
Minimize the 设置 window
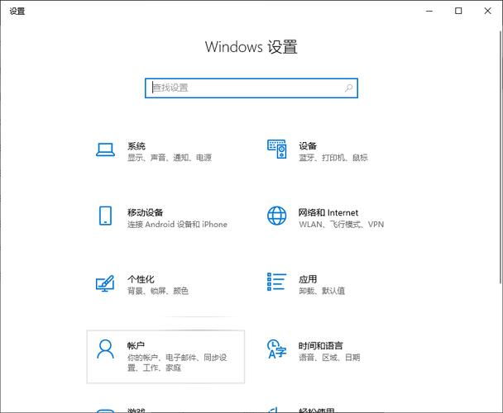(x=429, y=11)
